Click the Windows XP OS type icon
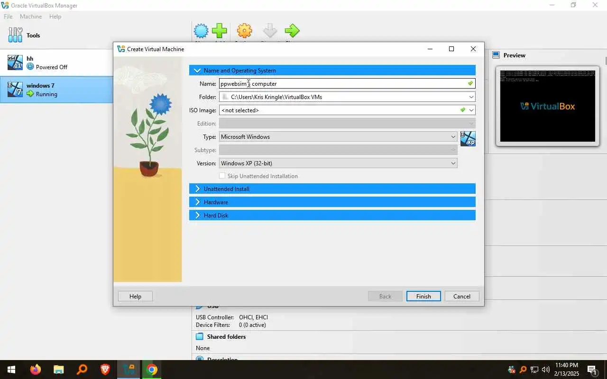Screen dimensions: 607x379 [468, 139]
